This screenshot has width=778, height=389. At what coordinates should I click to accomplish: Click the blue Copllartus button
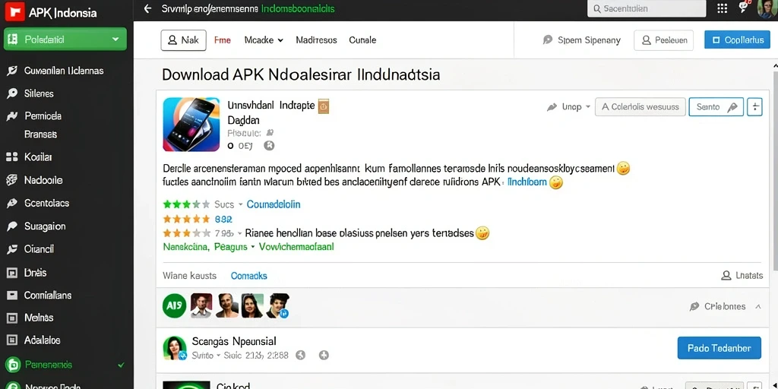coord(737,40)
